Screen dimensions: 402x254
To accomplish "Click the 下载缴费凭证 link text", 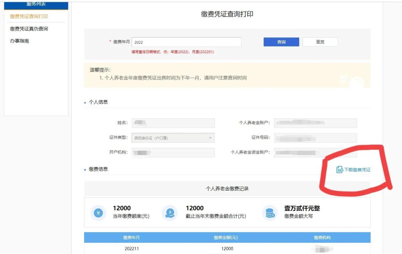I will pos(357,170).
